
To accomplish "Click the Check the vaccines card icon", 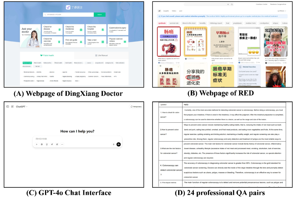I will (x=59, y=42).
